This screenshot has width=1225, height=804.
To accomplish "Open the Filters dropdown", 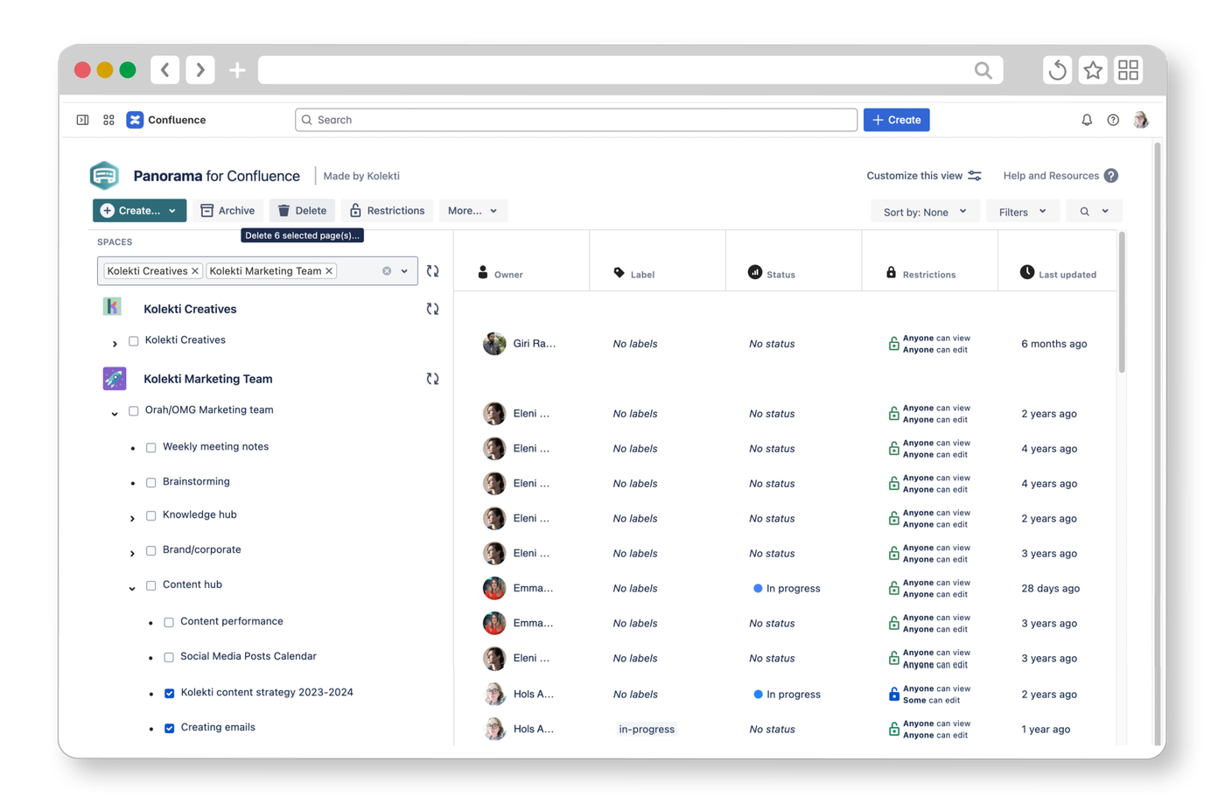I will (1022, 212).
